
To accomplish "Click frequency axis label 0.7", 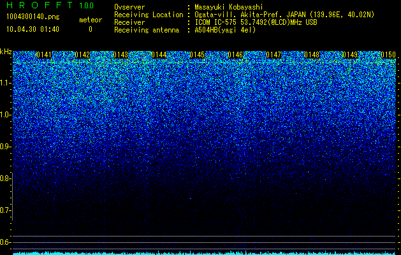I will (5, 210).
